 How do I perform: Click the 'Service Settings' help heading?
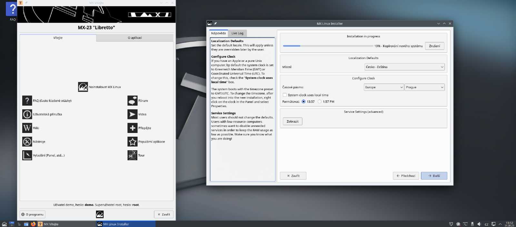click(x=223, y=113)
